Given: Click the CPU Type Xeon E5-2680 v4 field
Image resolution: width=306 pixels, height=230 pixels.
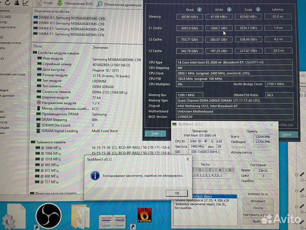Looking at the screenshot, I should tap(234, 62).
